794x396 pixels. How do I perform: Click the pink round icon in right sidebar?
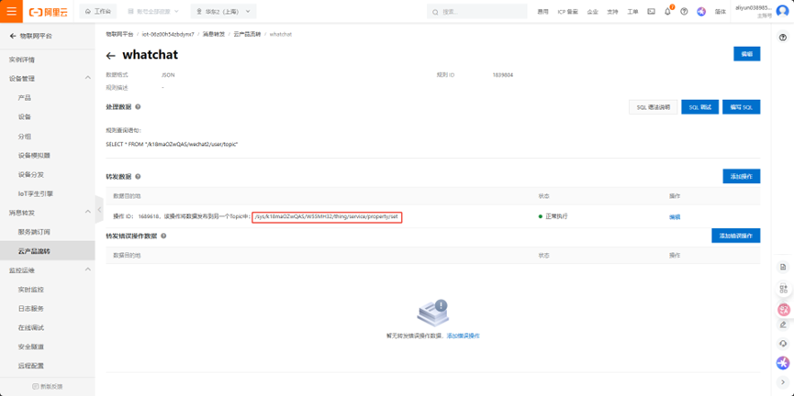783,310
